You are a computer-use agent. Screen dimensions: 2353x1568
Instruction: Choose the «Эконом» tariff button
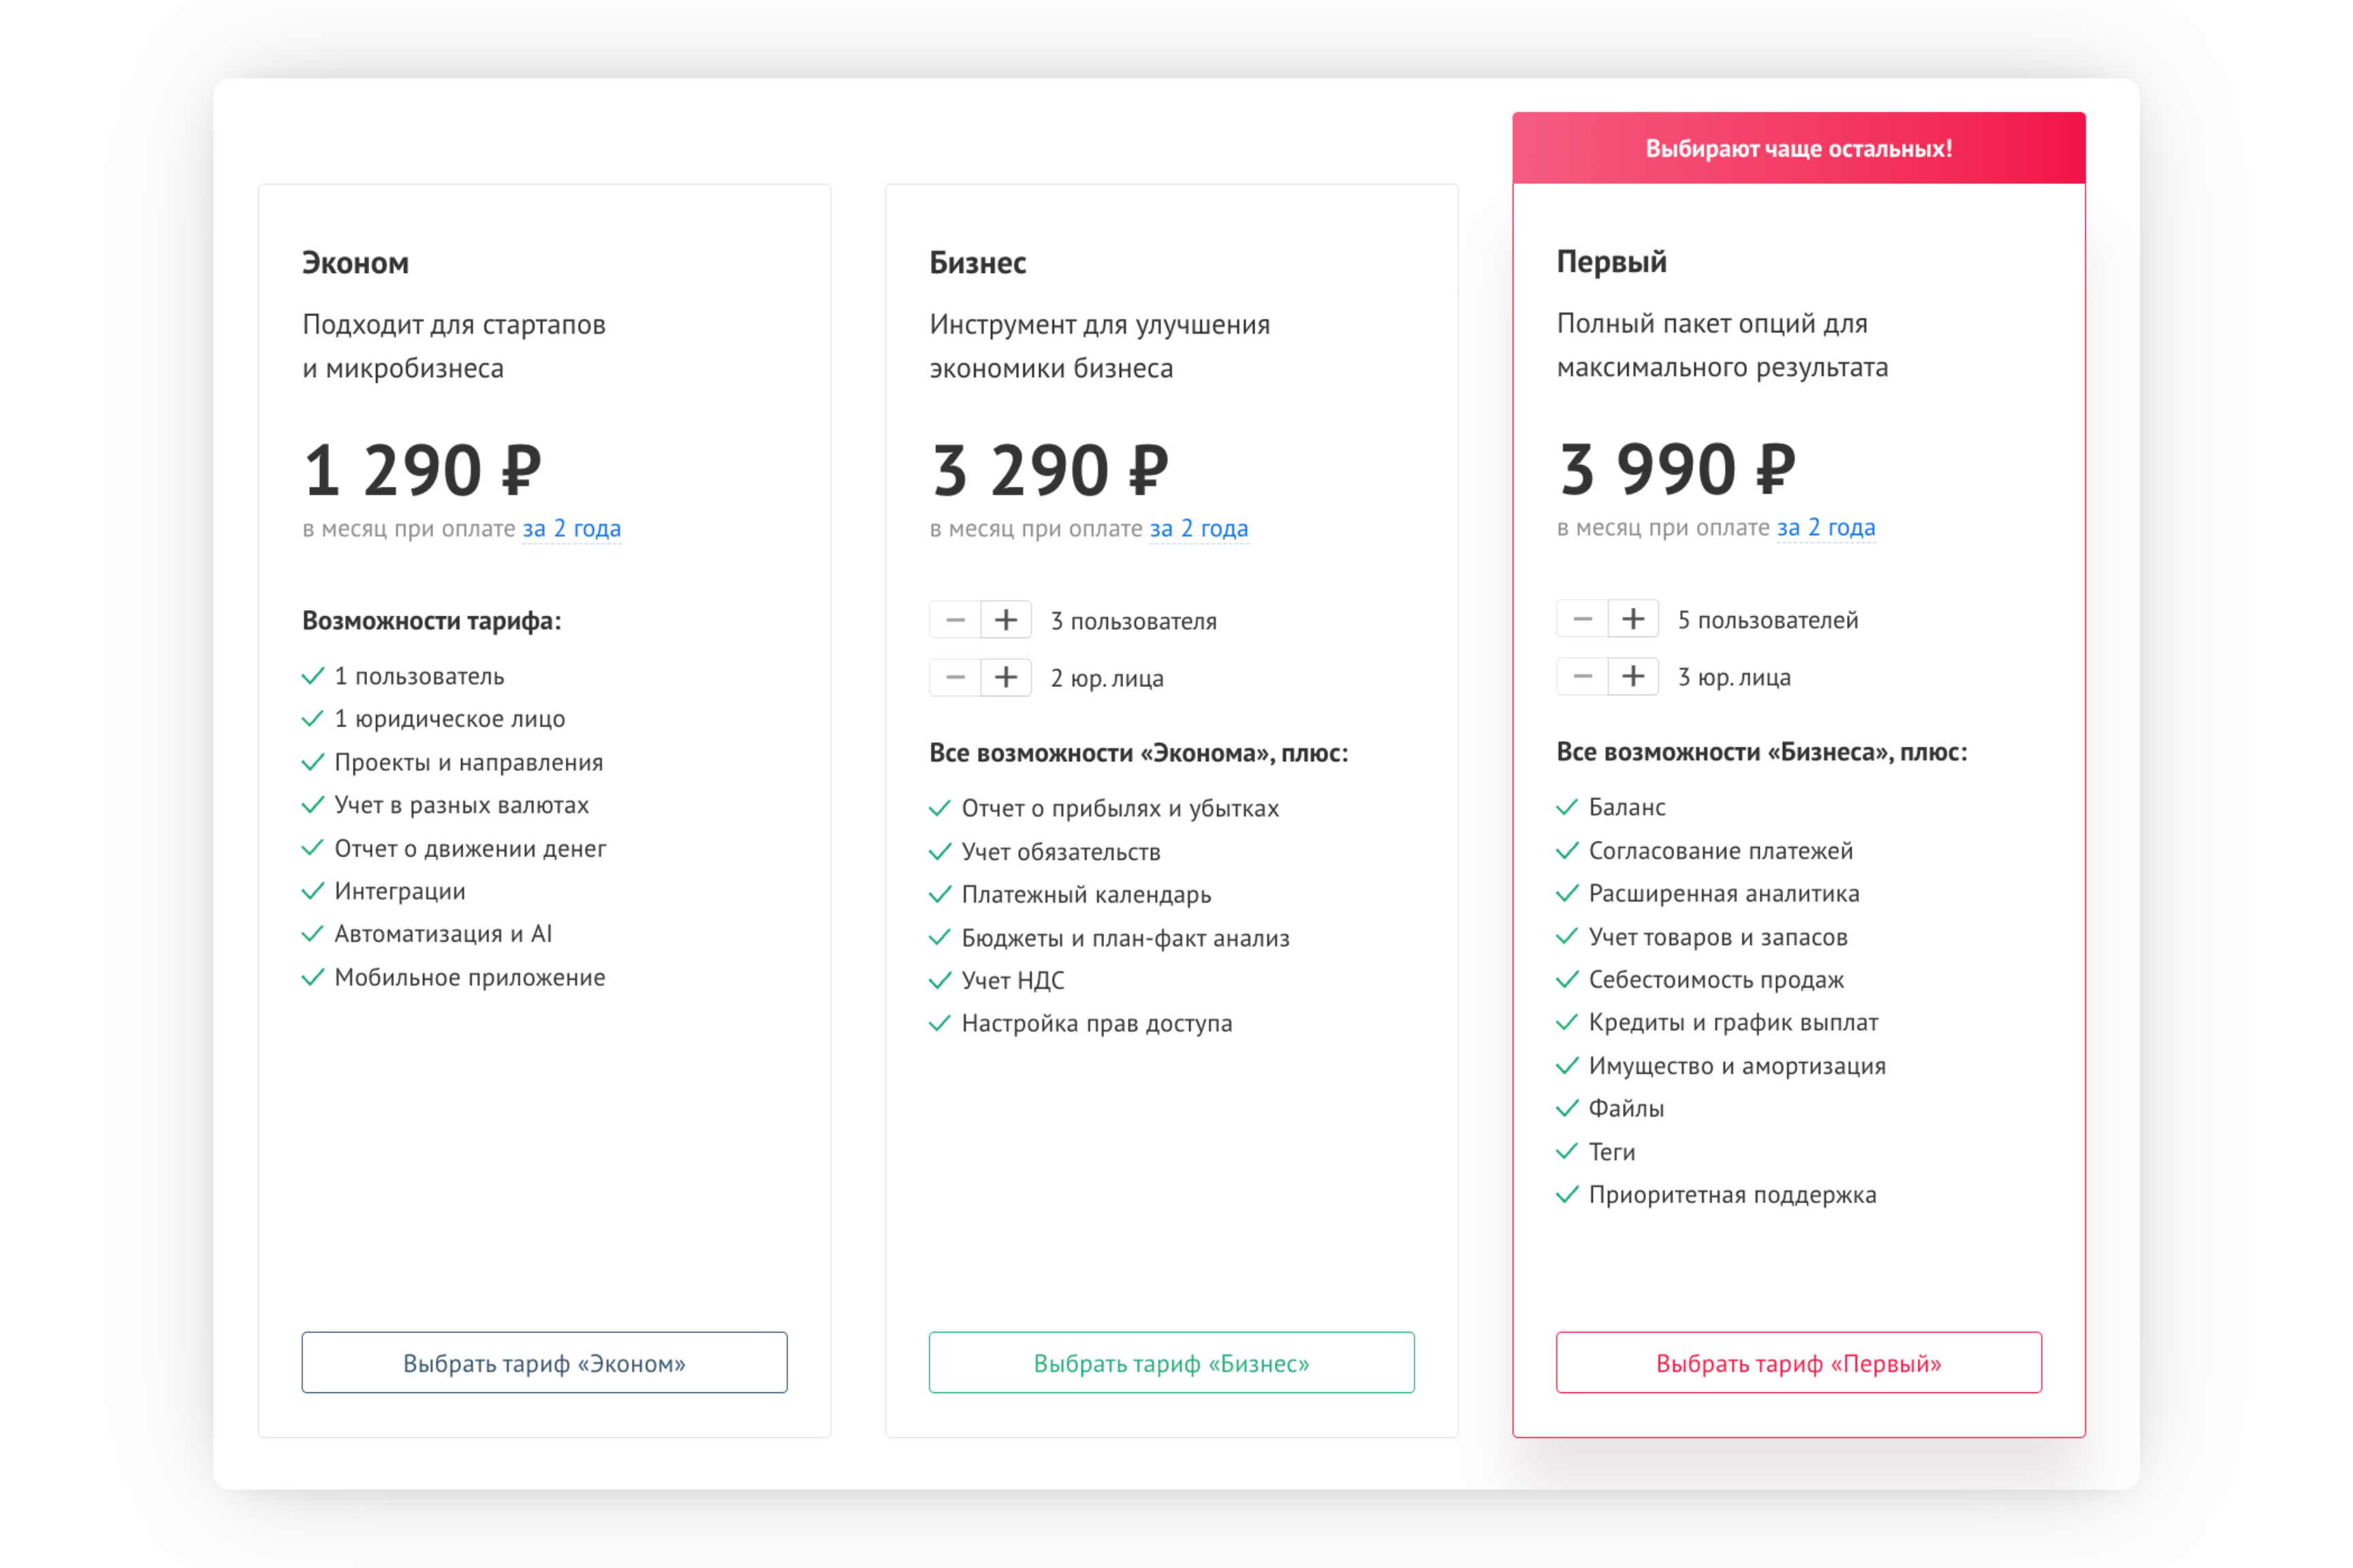click(544, 1362)
